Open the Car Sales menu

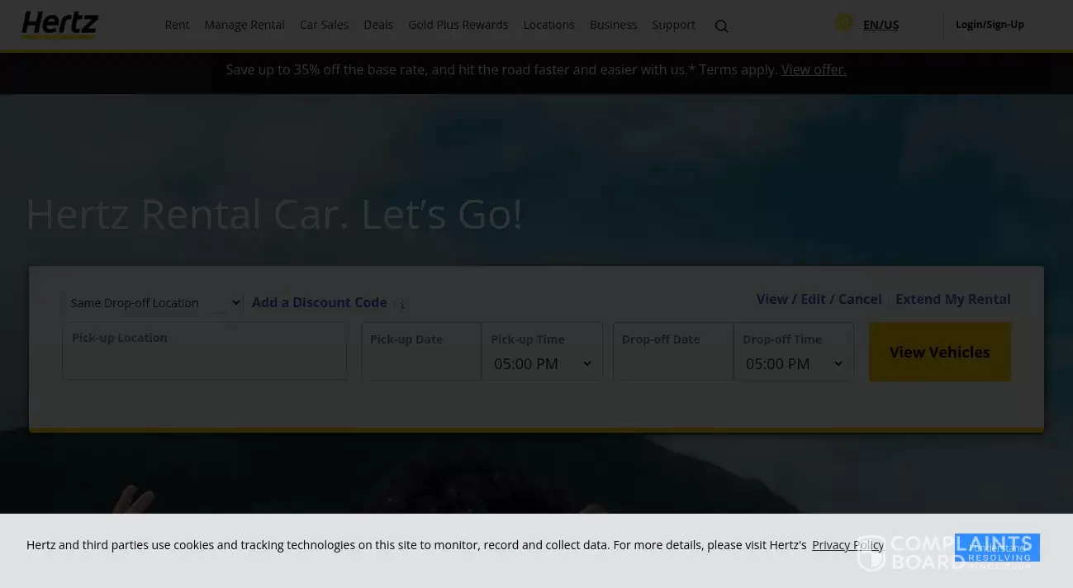pyautogui.click(x=324, y=25)
